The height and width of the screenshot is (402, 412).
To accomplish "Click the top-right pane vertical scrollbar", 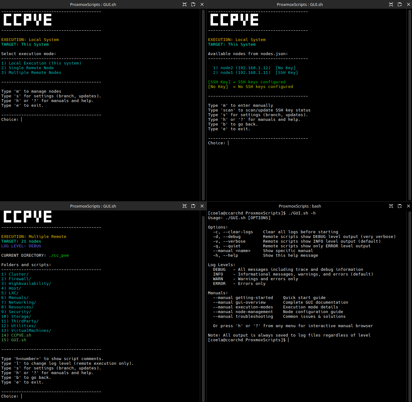I will tap(410, 105).
